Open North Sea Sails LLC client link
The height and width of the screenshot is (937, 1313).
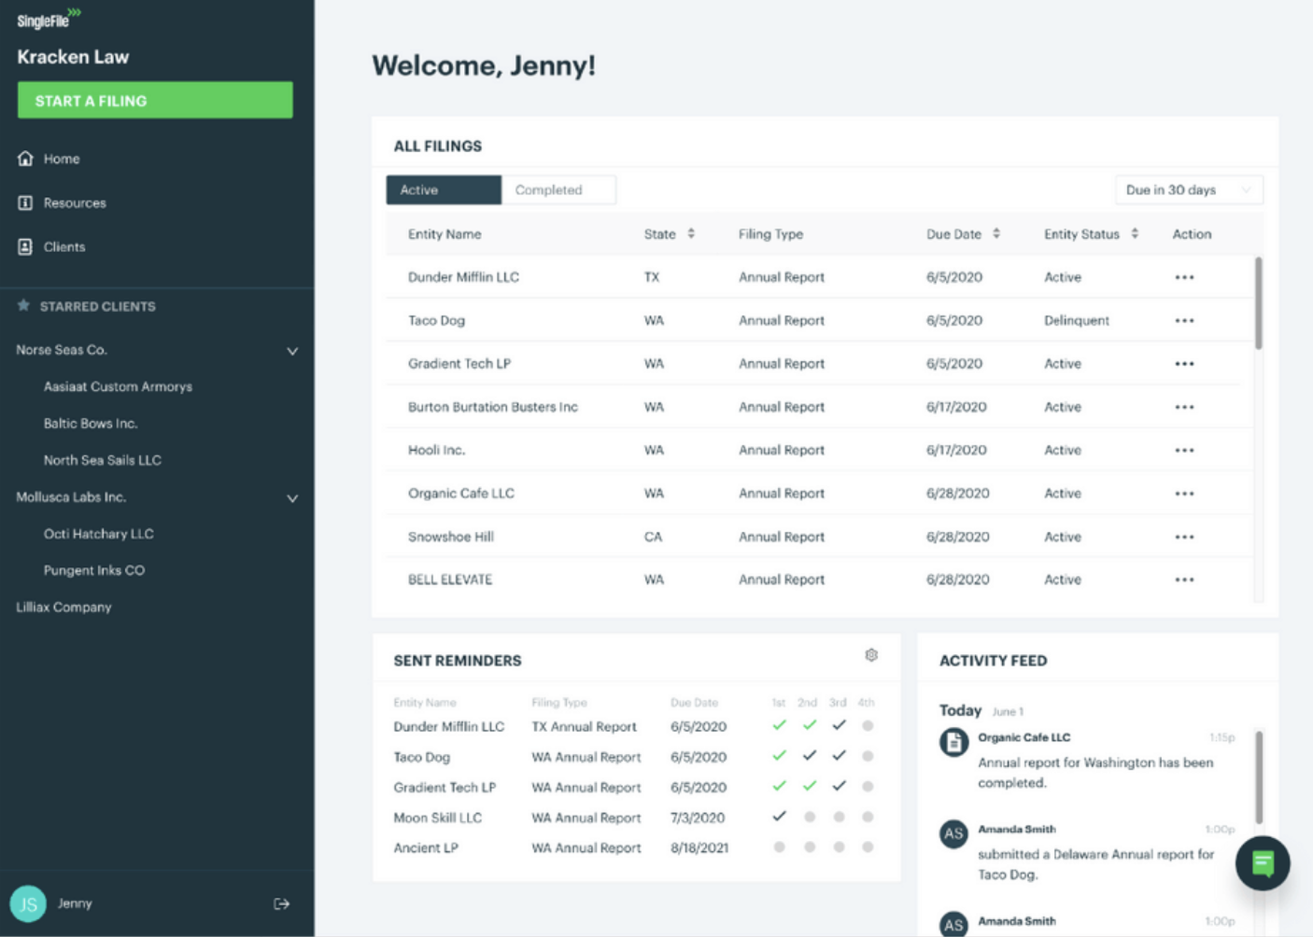(102, 460)
